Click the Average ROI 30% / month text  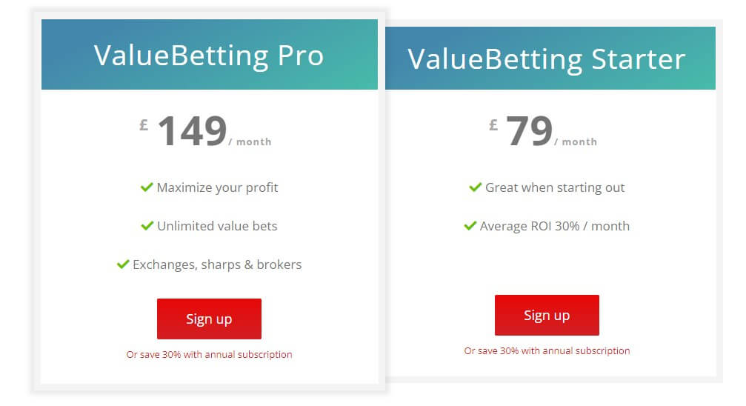(x=555, y=226)
